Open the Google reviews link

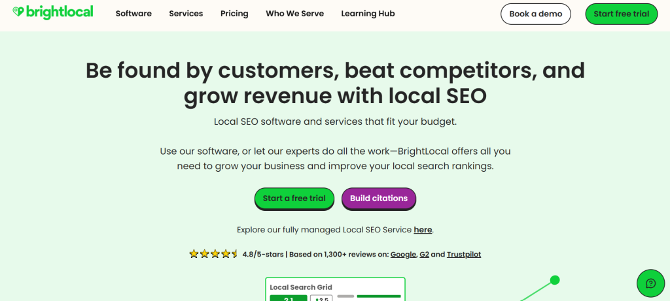(403, 254)
